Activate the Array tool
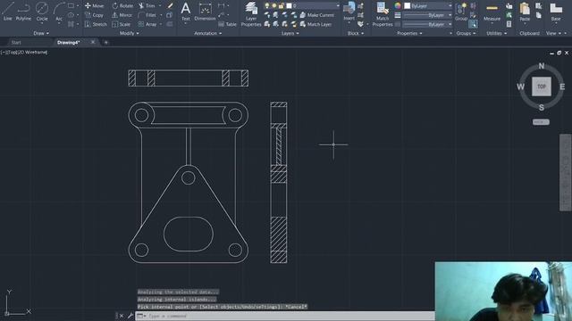This screenshot has height=321, width=572. point(147,24)
